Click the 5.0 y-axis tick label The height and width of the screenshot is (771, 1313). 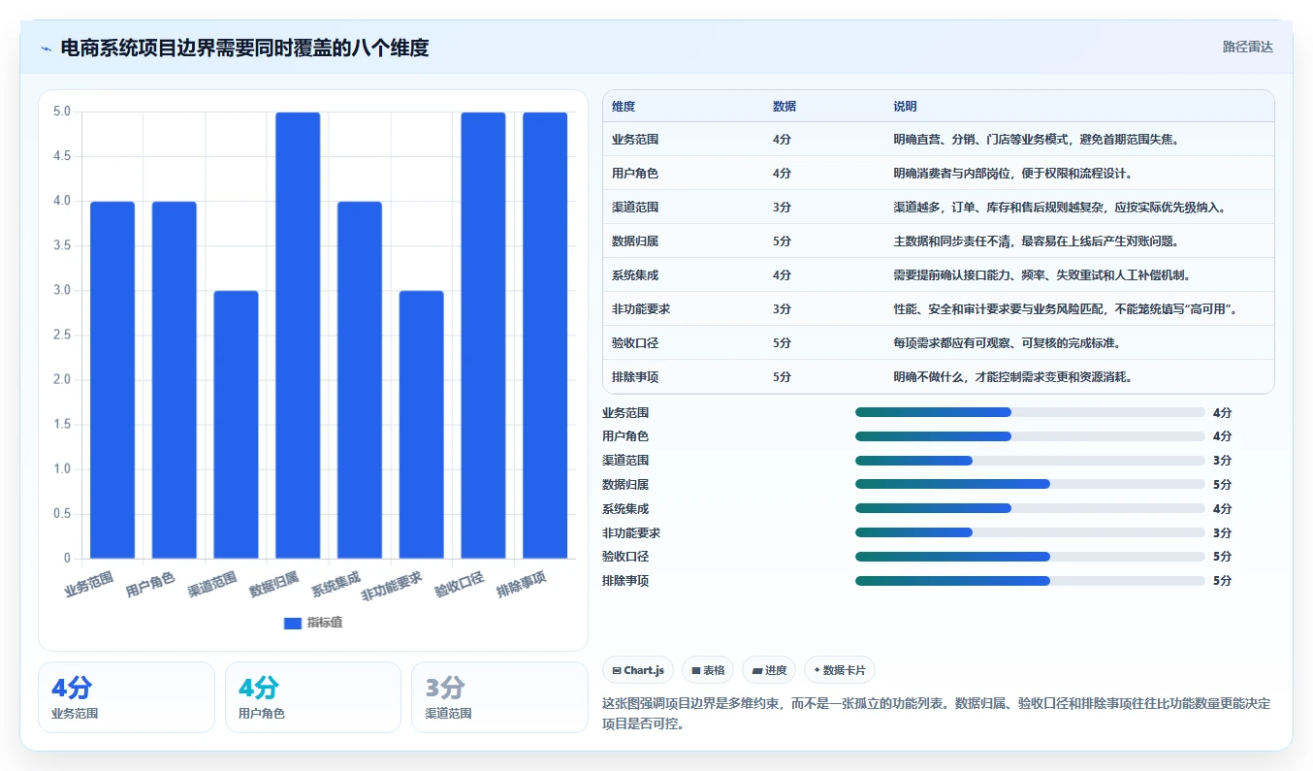62,112
